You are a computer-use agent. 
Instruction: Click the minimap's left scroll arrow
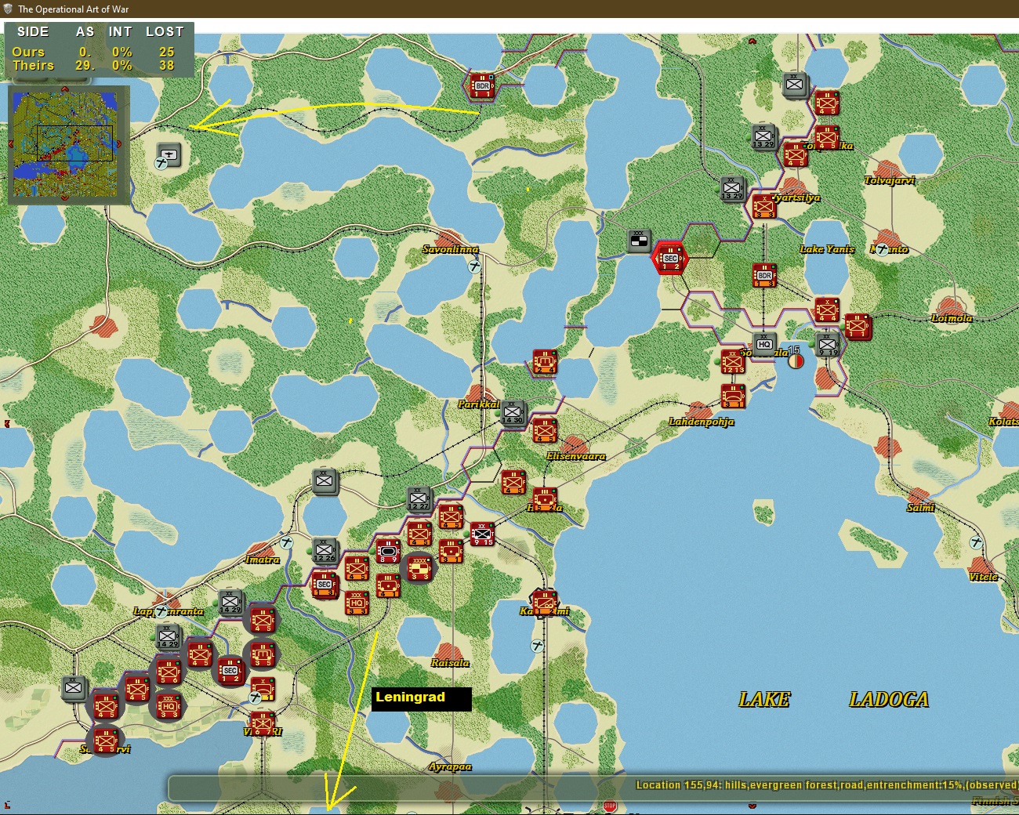coord(11,144)
